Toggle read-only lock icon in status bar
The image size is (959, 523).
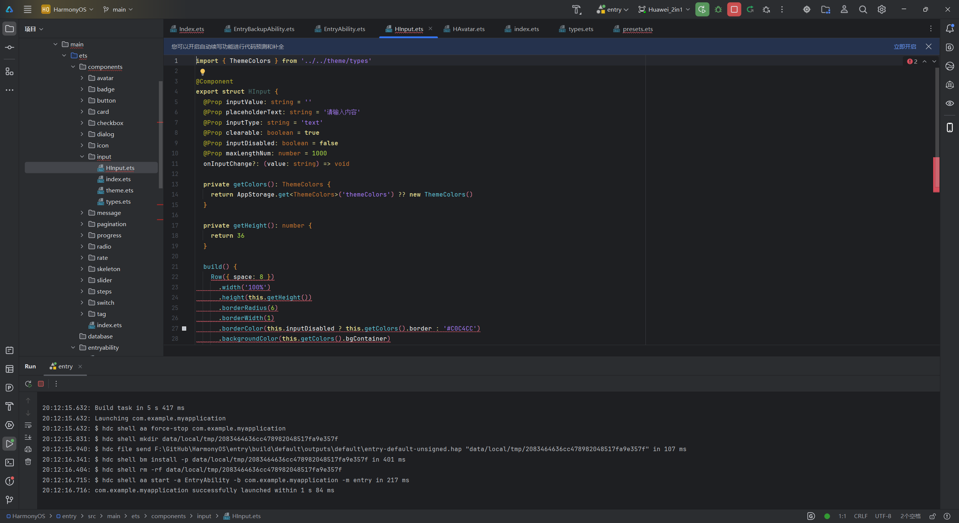(x=933, y=516)
